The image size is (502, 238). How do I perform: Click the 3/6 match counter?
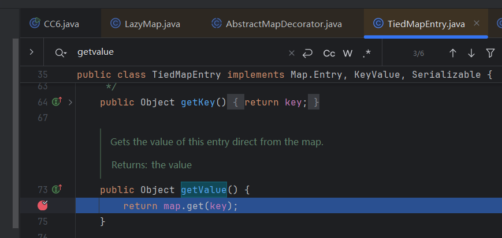(418, 54)
